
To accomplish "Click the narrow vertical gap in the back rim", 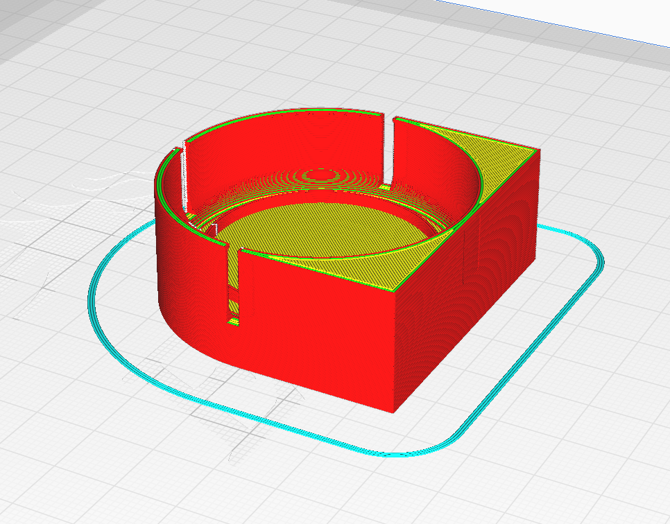I will click(389, 149).
